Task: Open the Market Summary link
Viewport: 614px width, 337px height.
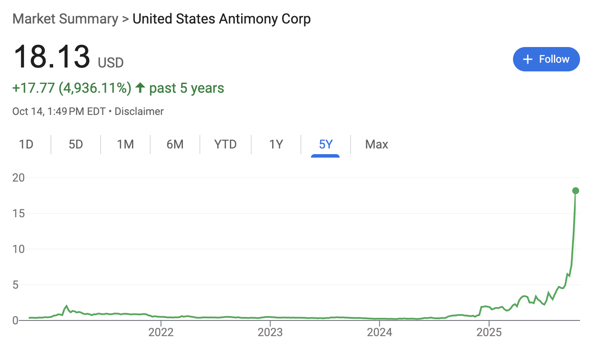Action: pos(65,19)
